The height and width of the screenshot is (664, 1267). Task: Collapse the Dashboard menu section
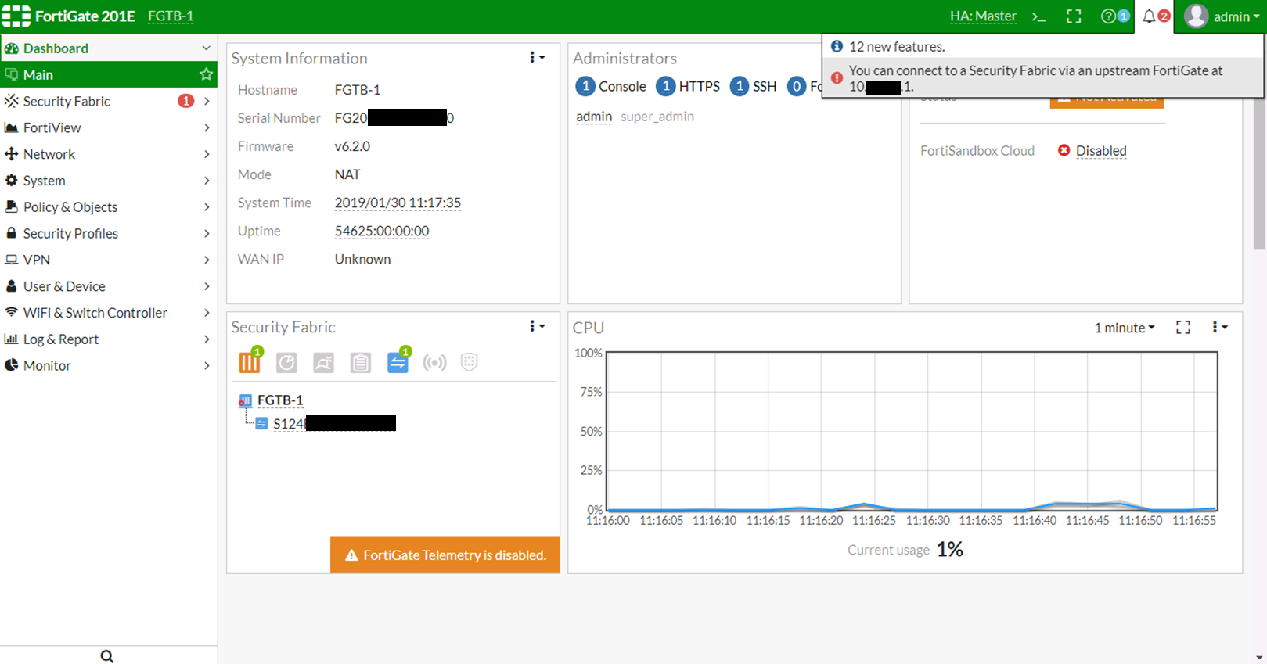point(109,48)
